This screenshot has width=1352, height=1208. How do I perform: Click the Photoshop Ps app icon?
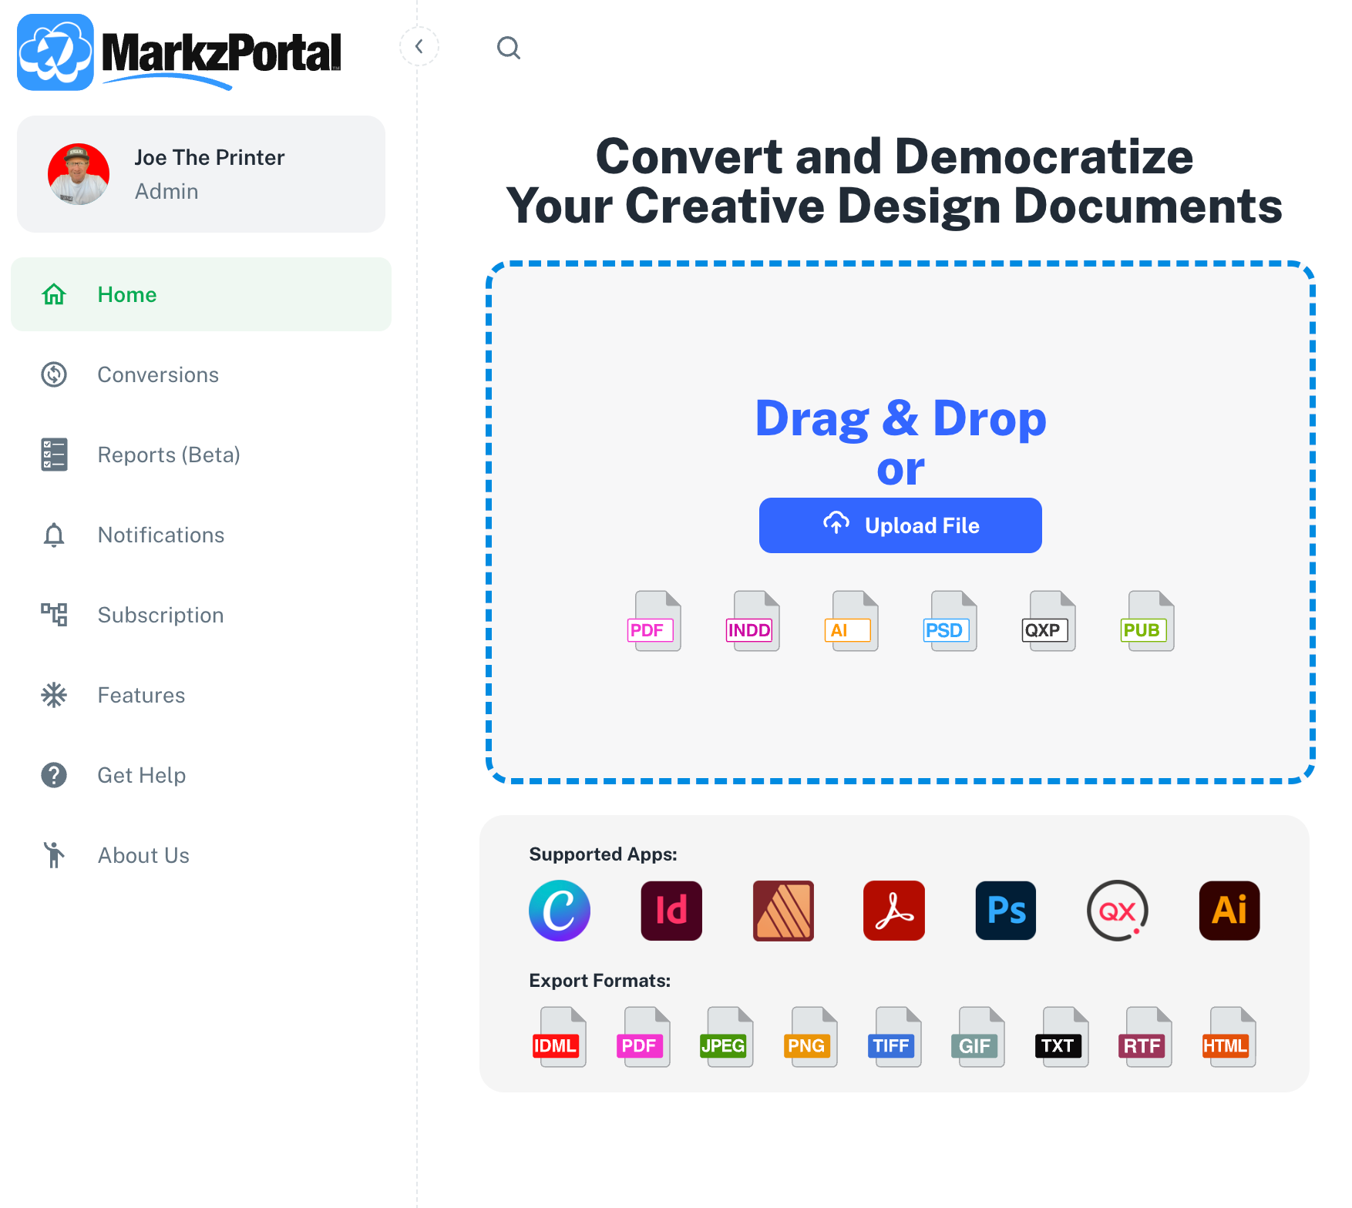pyautogui.click(x=1006, y=911)
